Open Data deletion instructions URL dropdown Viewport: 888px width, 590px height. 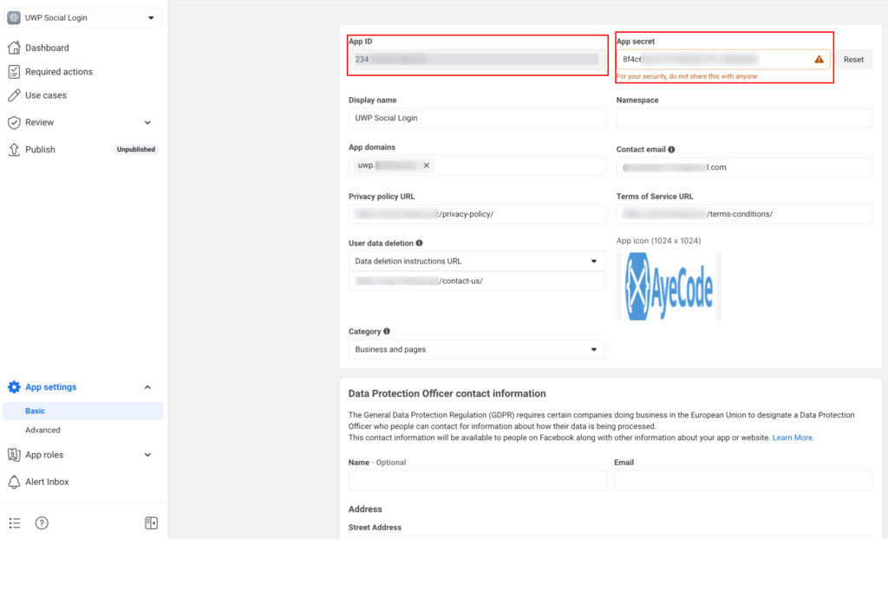[476, 261]
